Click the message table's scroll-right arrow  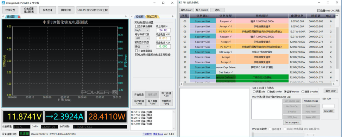(334, 84)
